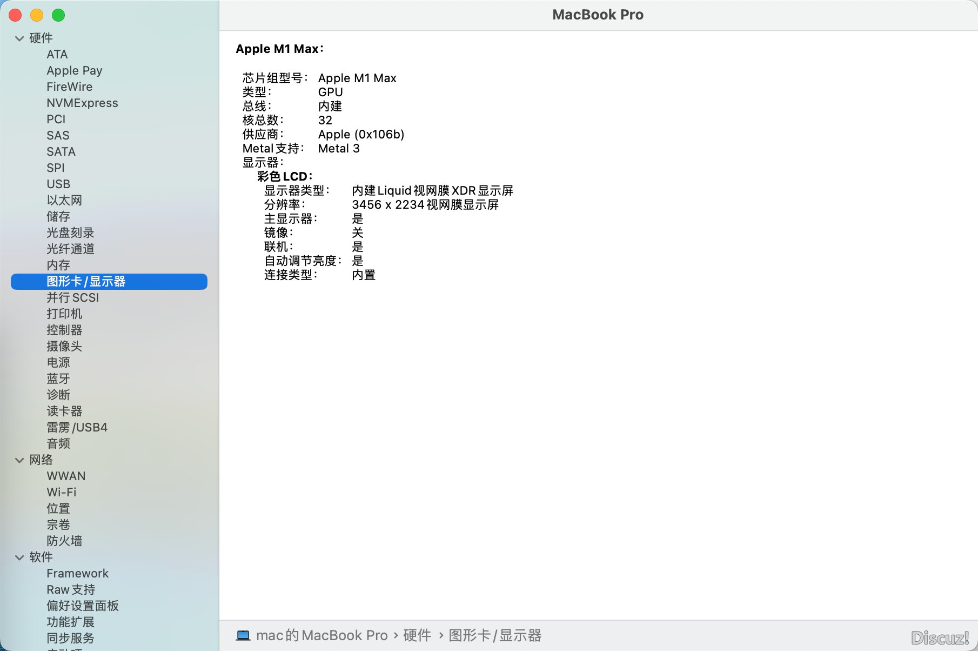The image size is (978, 651).
Task: Click 硬件 in the bottom path bar
Action: [x=417, y=635]
